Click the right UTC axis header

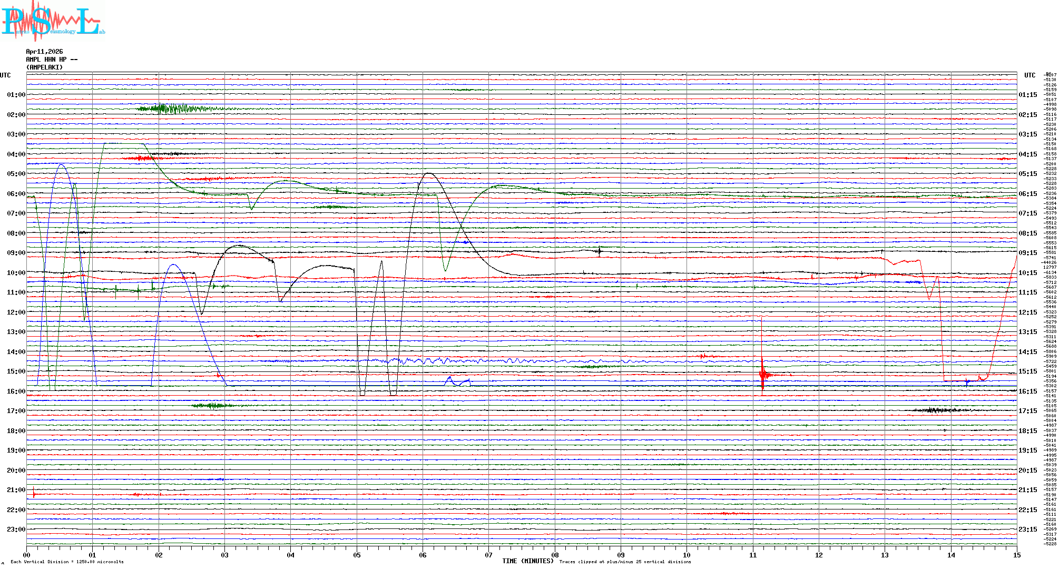pyautogui.click(x=1029, y=75)
